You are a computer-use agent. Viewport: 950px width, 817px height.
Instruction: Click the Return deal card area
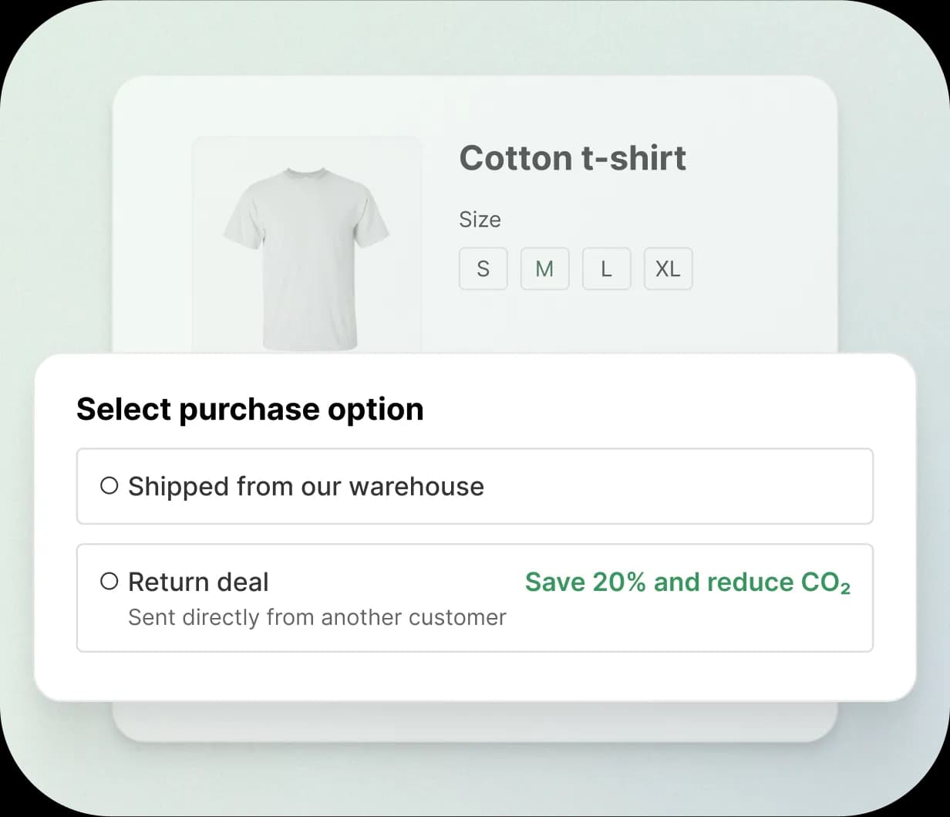coord(474,599)
